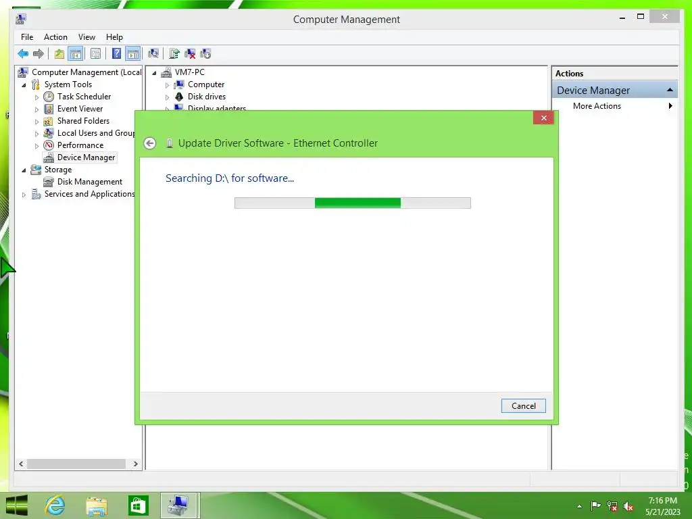Launch Internet Explorer from taskbar

click(55, 505)
